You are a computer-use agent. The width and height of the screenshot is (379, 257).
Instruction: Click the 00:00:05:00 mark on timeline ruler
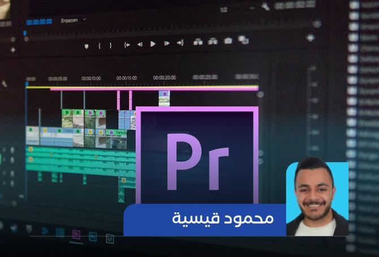tap(58, 79)
